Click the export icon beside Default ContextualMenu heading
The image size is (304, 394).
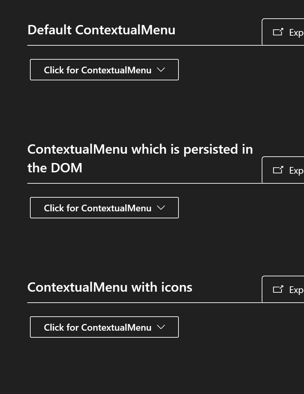278,32
